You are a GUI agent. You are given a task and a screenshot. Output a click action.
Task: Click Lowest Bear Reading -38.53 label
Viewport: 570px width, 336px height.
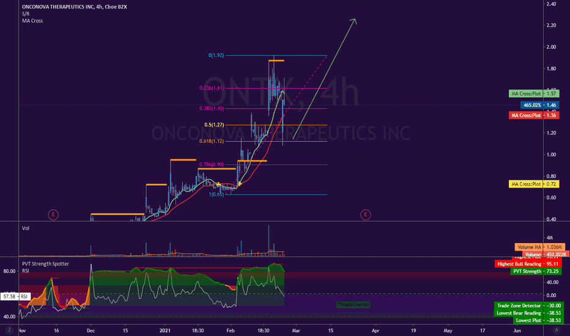click(529, 313)
